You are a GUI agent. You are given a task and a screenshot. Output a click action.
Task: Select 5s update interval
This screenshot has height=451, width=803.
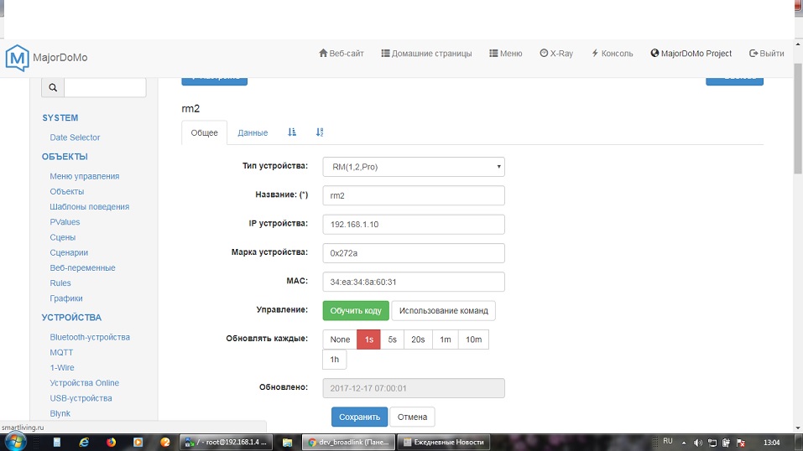(x=393, y=340)
